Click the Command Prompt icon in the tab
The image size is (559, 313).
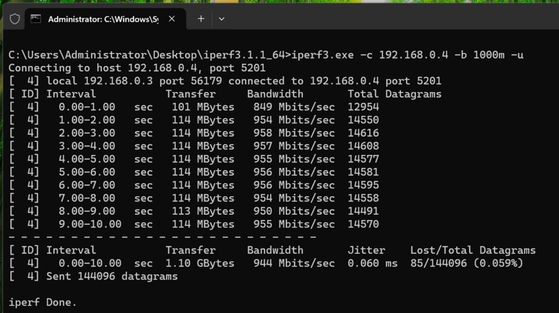point(35,19)
